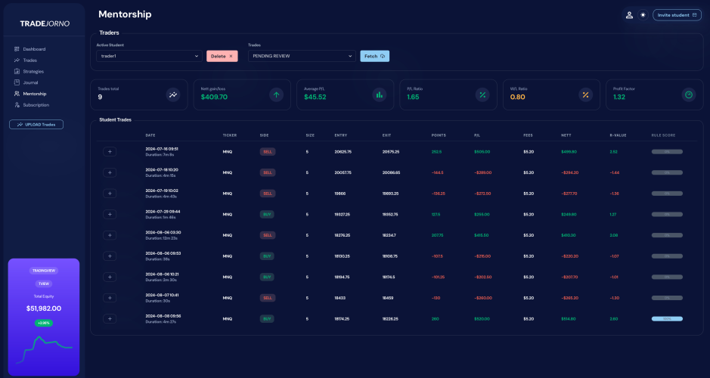Click the Journal sidebar book icon

(x=17, y=82)
